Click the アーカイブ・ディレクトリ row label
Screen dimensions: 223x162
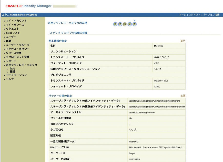[x=66, y=112]
